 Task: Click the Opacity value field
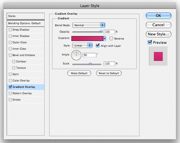(x=109, y=32)
